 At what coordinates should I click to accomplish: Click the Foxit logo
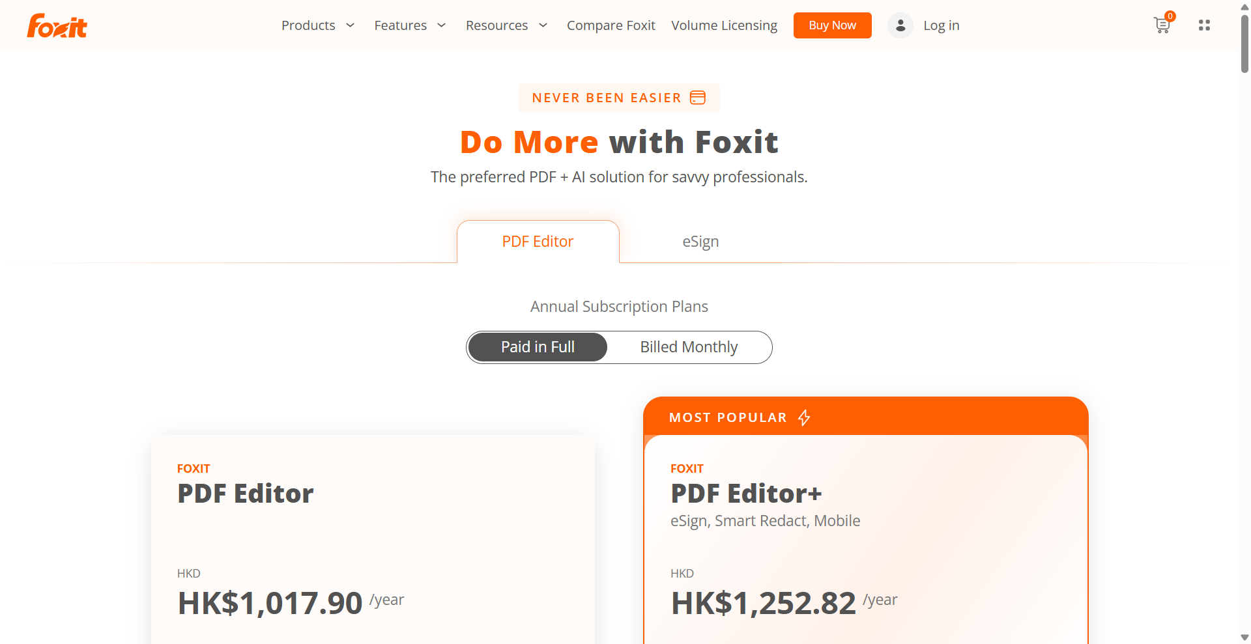click(57, 25)
